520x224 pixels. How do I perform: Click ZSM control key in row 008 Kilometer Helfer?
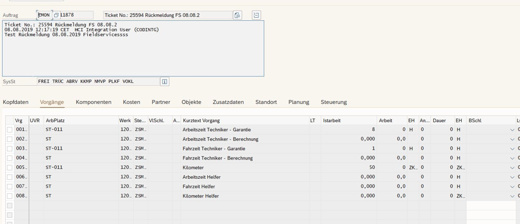pyautogui.click(x=140, y=196)
